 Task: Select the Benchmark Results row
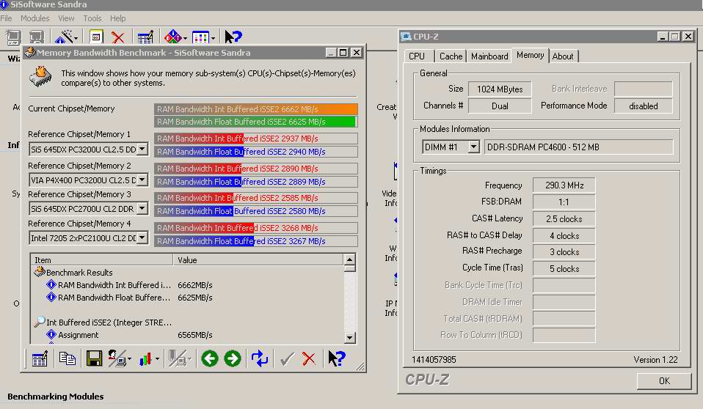pos(186,273)
